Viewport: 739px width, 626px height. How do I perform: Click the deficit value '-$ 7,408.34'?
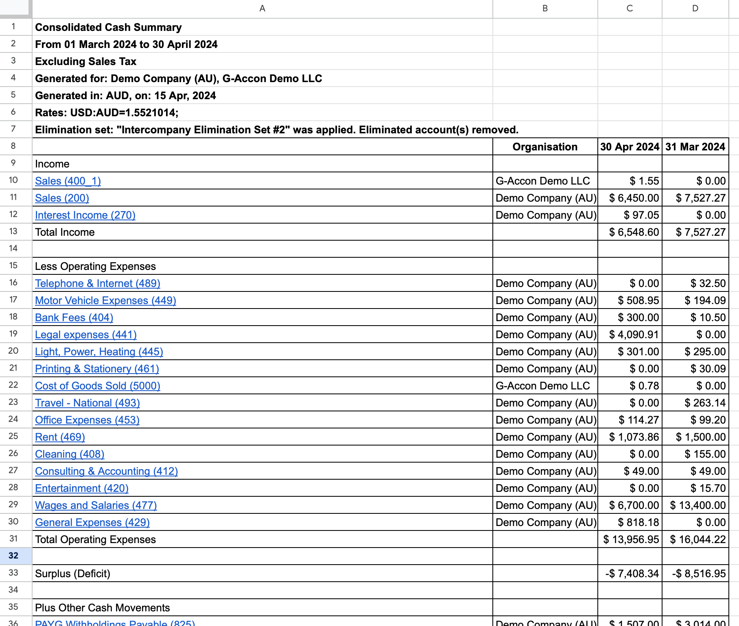click(630, 574)
